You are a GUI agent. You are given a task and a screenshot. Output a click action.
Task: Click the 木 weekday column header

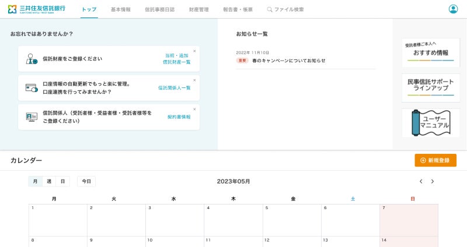click(x=233, y=199)
